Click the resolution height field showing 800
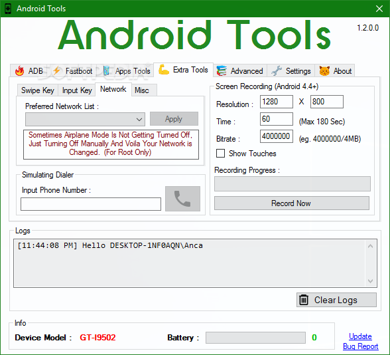The width and height of the screenshot is (390, 355). click(326, 102)
